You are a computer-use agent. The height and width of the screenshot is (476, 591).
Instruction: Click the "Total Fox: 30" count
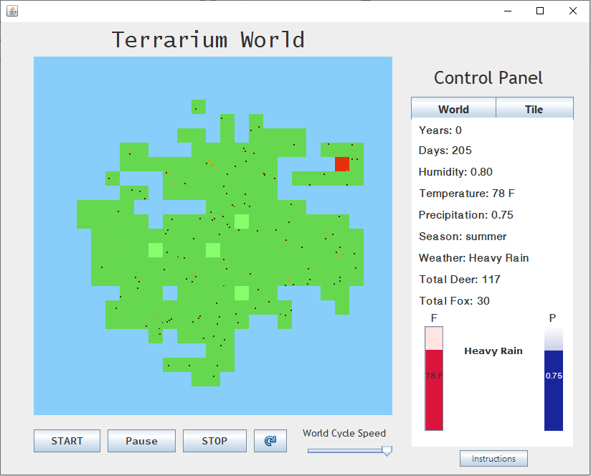[454, 301]
